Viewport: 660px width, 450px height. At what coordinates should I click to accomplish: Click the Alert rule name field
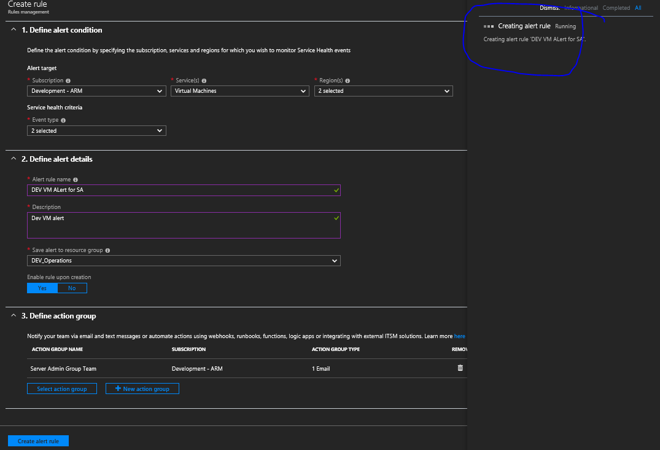pos(184,190)
